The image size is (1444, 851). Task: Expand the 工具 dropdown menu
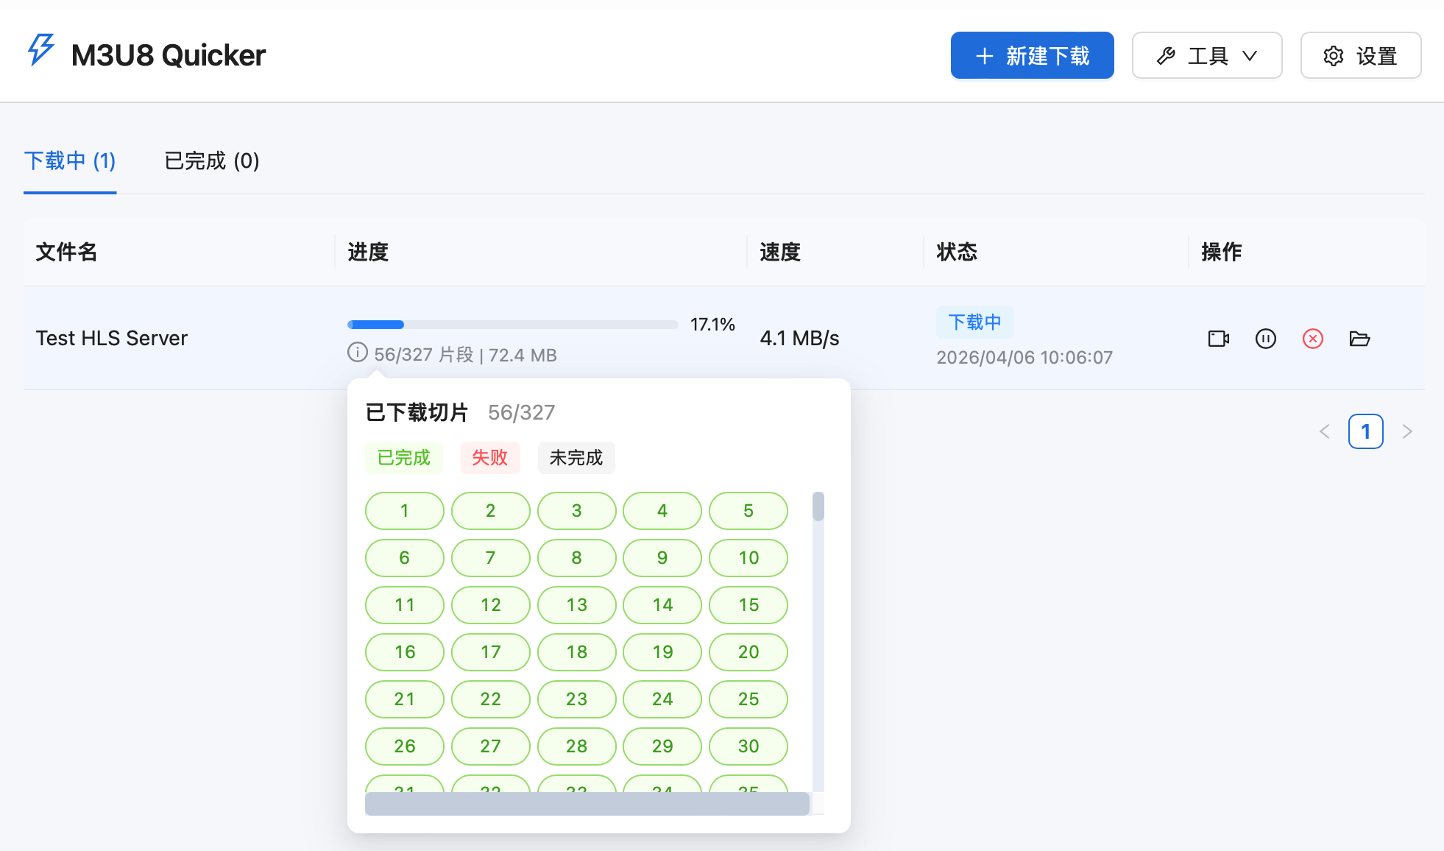[x=1206, y=55]
